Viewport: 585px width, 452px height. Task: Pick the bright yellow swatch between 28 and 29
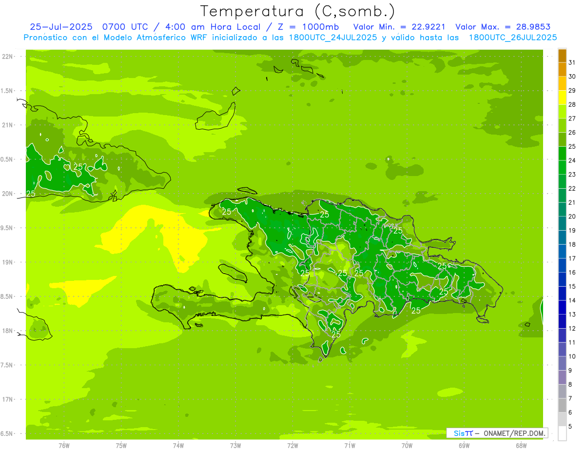tap(562, 98)
